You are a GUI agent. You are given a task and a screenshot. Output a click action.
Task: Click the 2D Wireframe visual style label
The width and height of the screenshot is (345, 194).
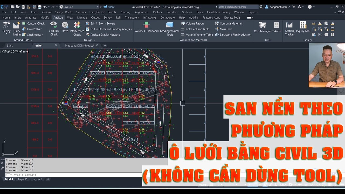[x=19, y=51]
